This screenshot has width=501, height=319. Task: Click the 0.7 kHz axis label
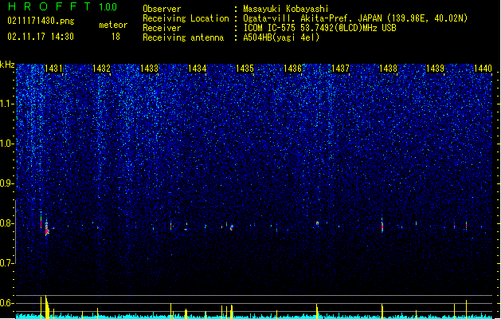point(7,263)
